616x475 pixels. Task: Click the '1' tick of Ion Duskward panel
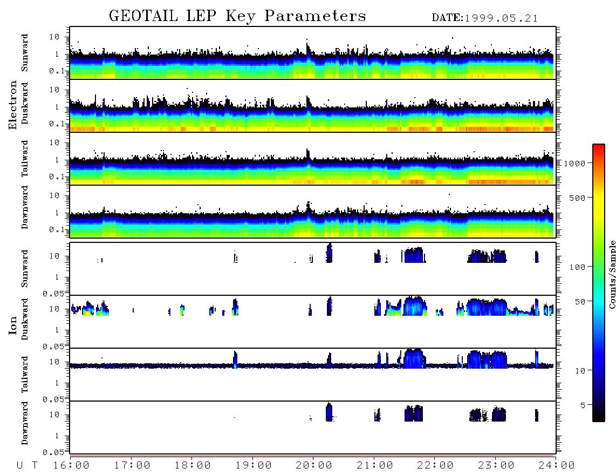[57, 330]
